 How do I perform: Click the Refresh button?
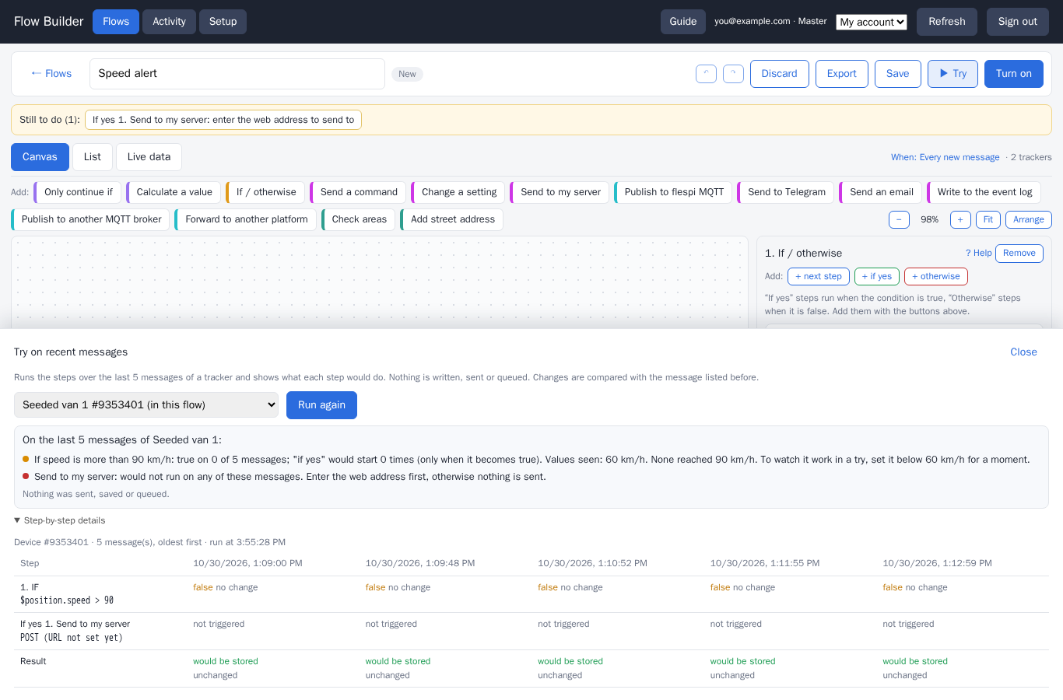tap(947, 22)
